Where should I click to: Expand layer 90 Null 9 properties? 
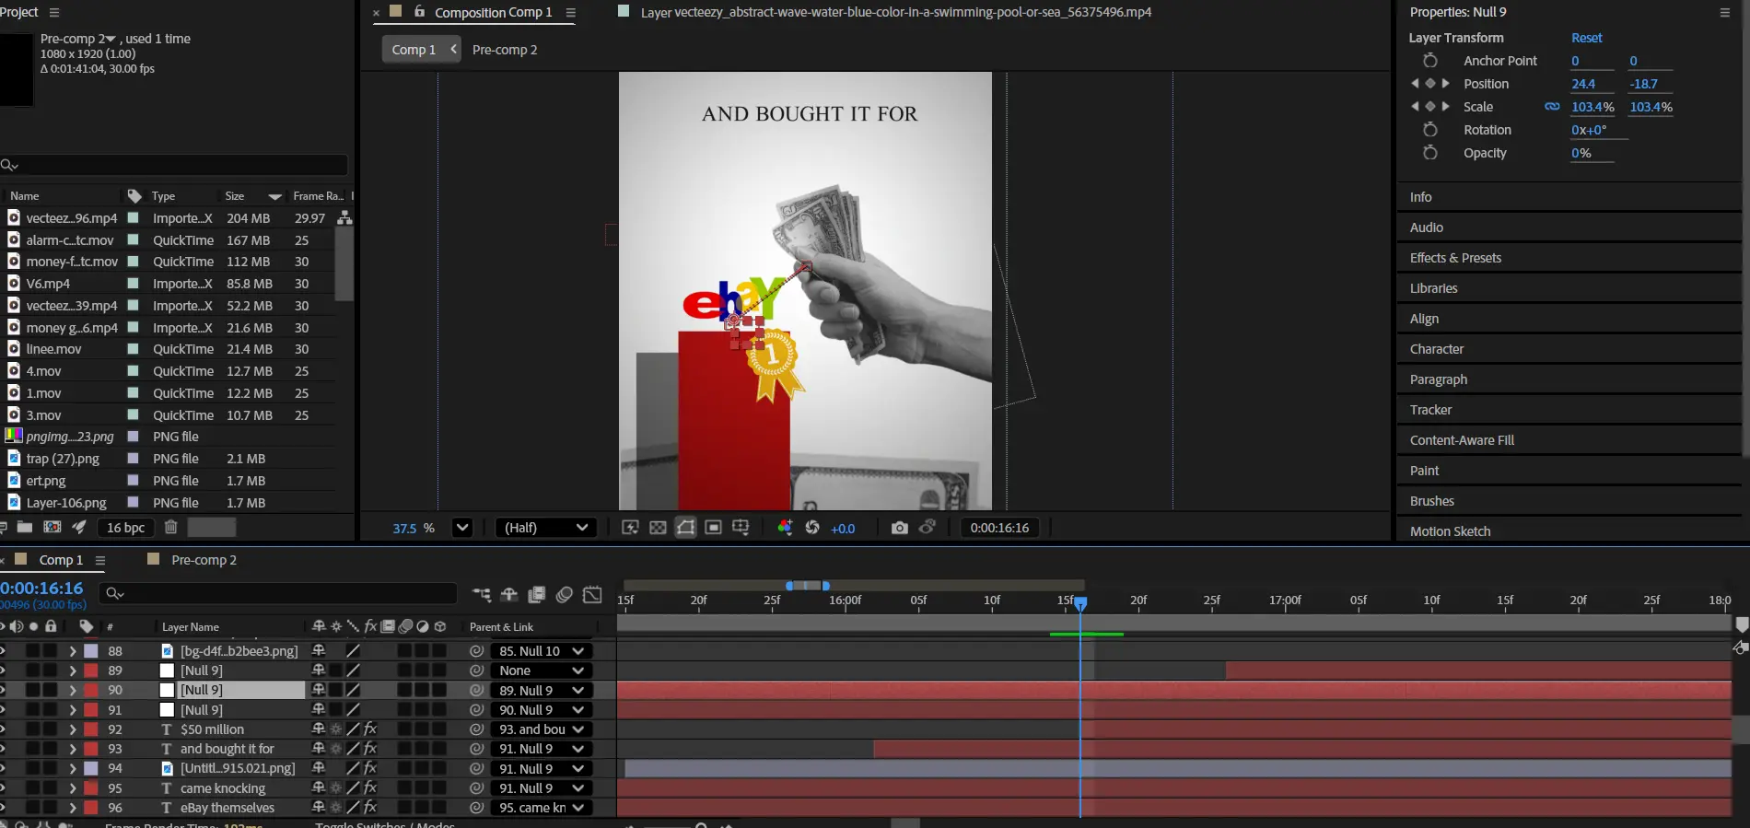[72, 690]
